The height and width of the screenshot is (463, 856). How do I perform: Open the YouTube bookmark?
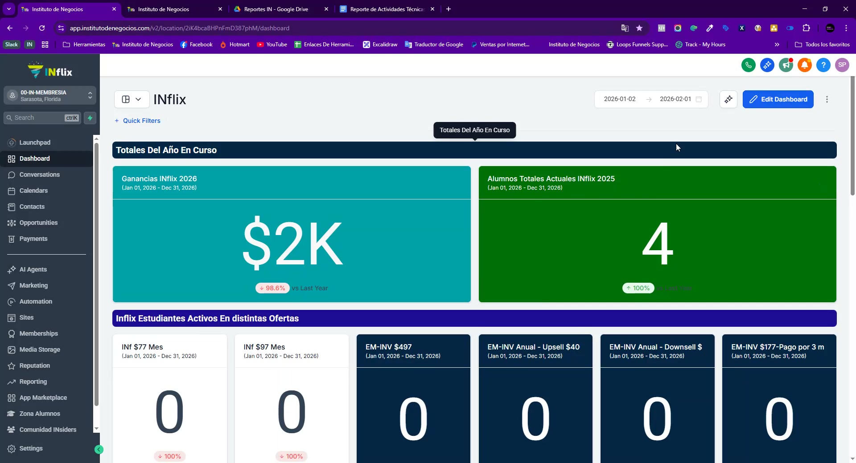coord(272,45)
